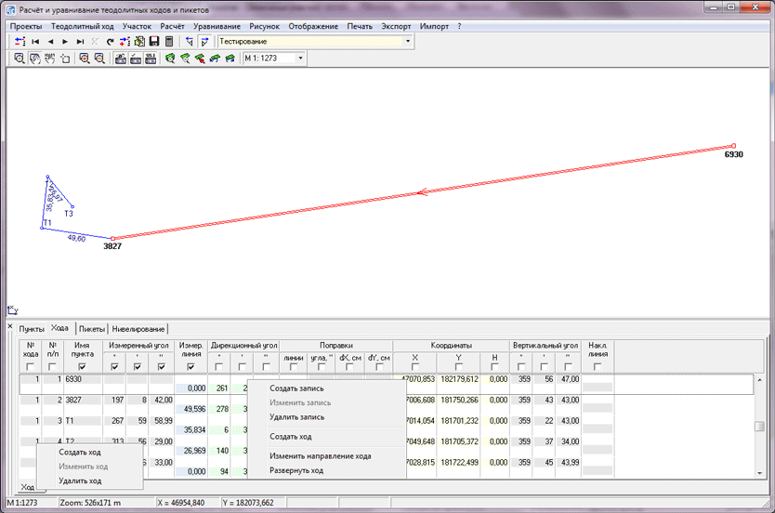Uncheck the Измер. линия column checkbox
775x513 pixels.
tap(190, 367)
